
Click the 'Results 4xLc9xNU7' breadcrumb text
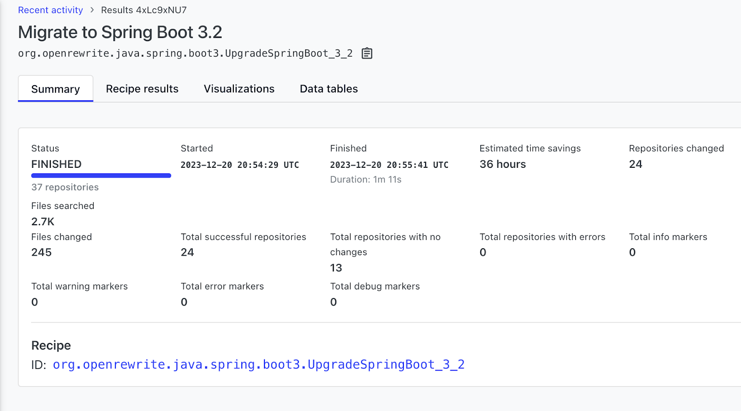[144, 10]
